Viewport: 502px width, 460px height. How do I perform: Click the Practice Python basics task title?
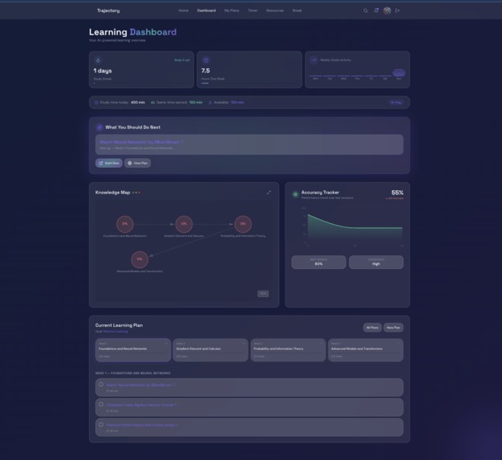click(140, 425)
